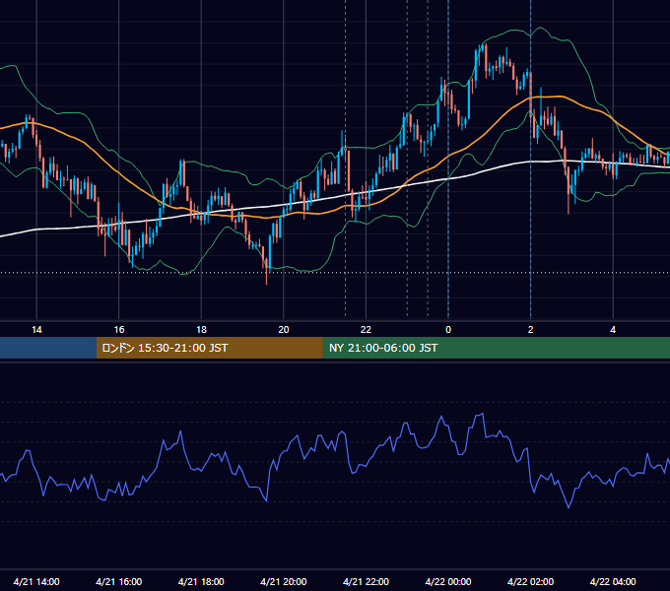Click the 18 hour label on price chart axis
Viewport: 670px width, 591px height.
coord(201,330)
